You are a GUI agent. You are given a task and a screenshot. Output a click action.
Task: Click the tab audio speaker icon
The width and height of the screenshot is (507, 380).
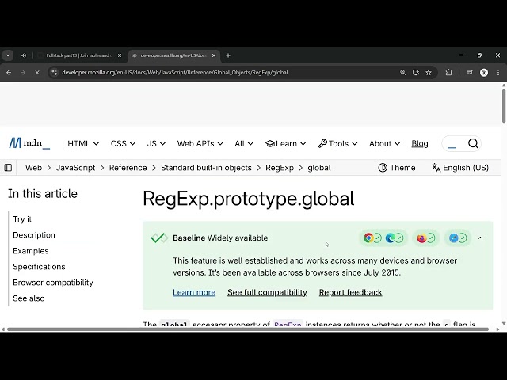[x=24, y=55]
